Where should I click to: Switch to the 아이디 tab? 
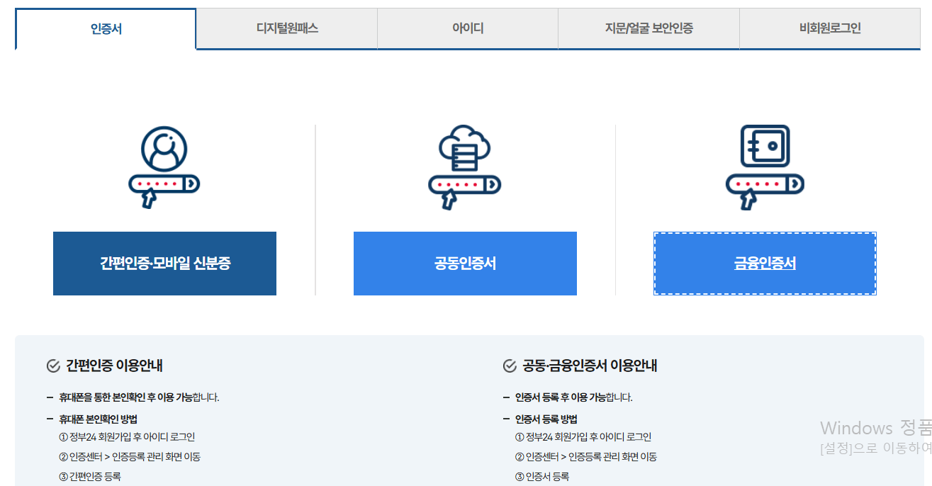point(467,28)
